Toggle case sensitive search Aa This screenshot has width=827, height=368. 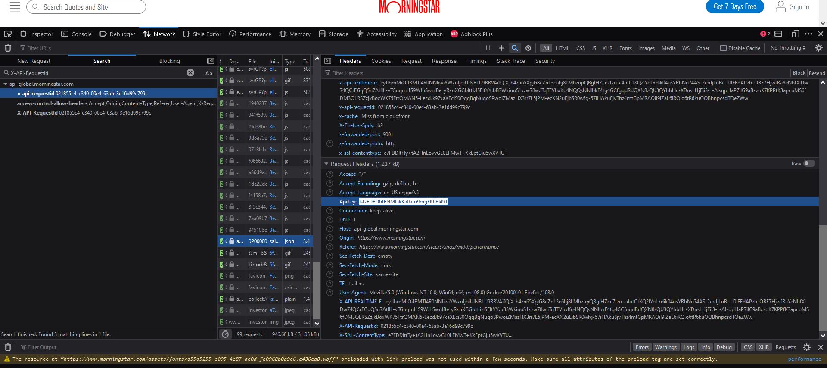click(209, 73)
